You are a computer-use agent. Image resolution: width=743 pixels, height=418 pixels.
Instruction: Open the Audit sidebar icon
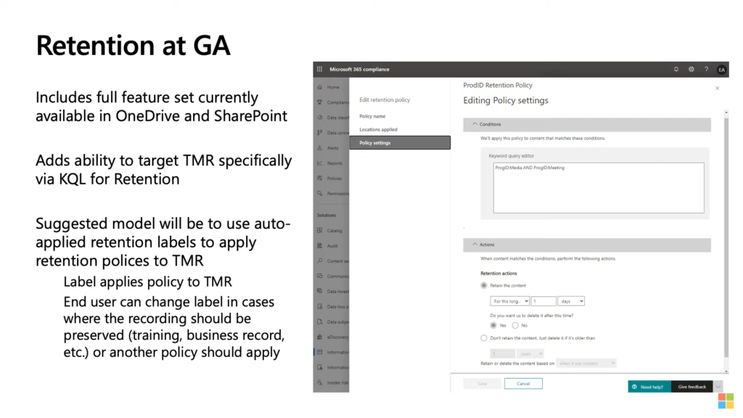[x=320, y=245]
